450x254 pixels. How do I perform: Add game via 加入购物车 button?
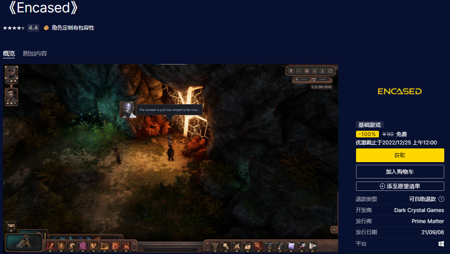point(400,171)
